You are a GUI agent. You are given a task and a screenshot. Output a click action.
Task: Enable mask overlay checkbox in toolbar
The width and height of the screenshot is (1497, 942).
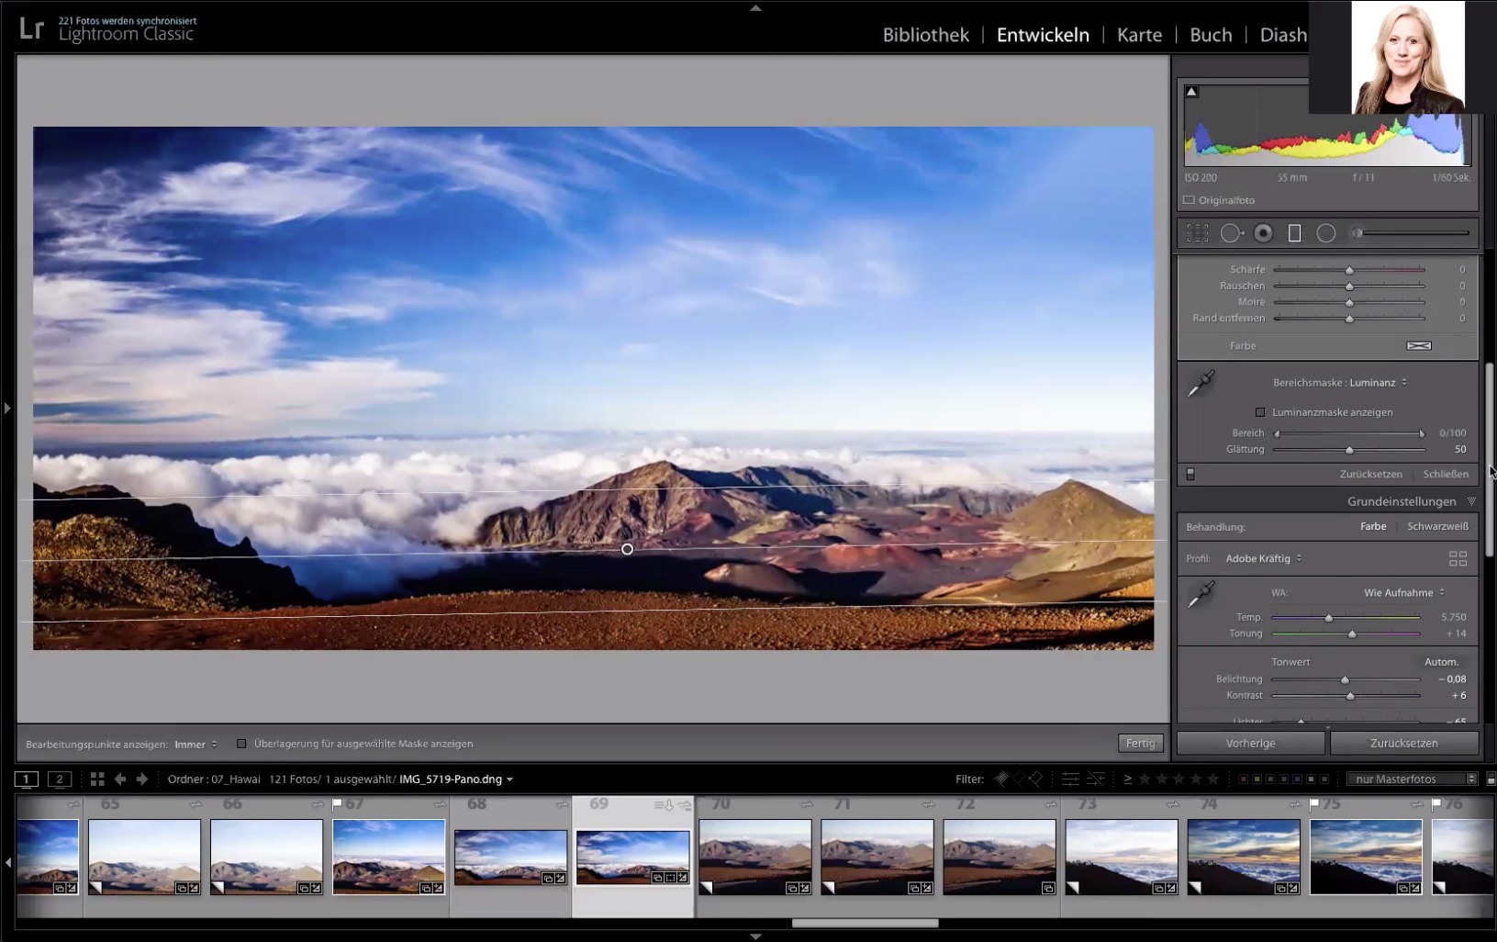click(241, 744)
